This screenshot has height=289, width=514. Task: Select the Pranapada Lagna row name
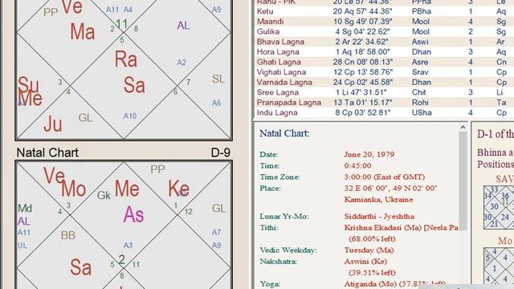click(289, 103)
